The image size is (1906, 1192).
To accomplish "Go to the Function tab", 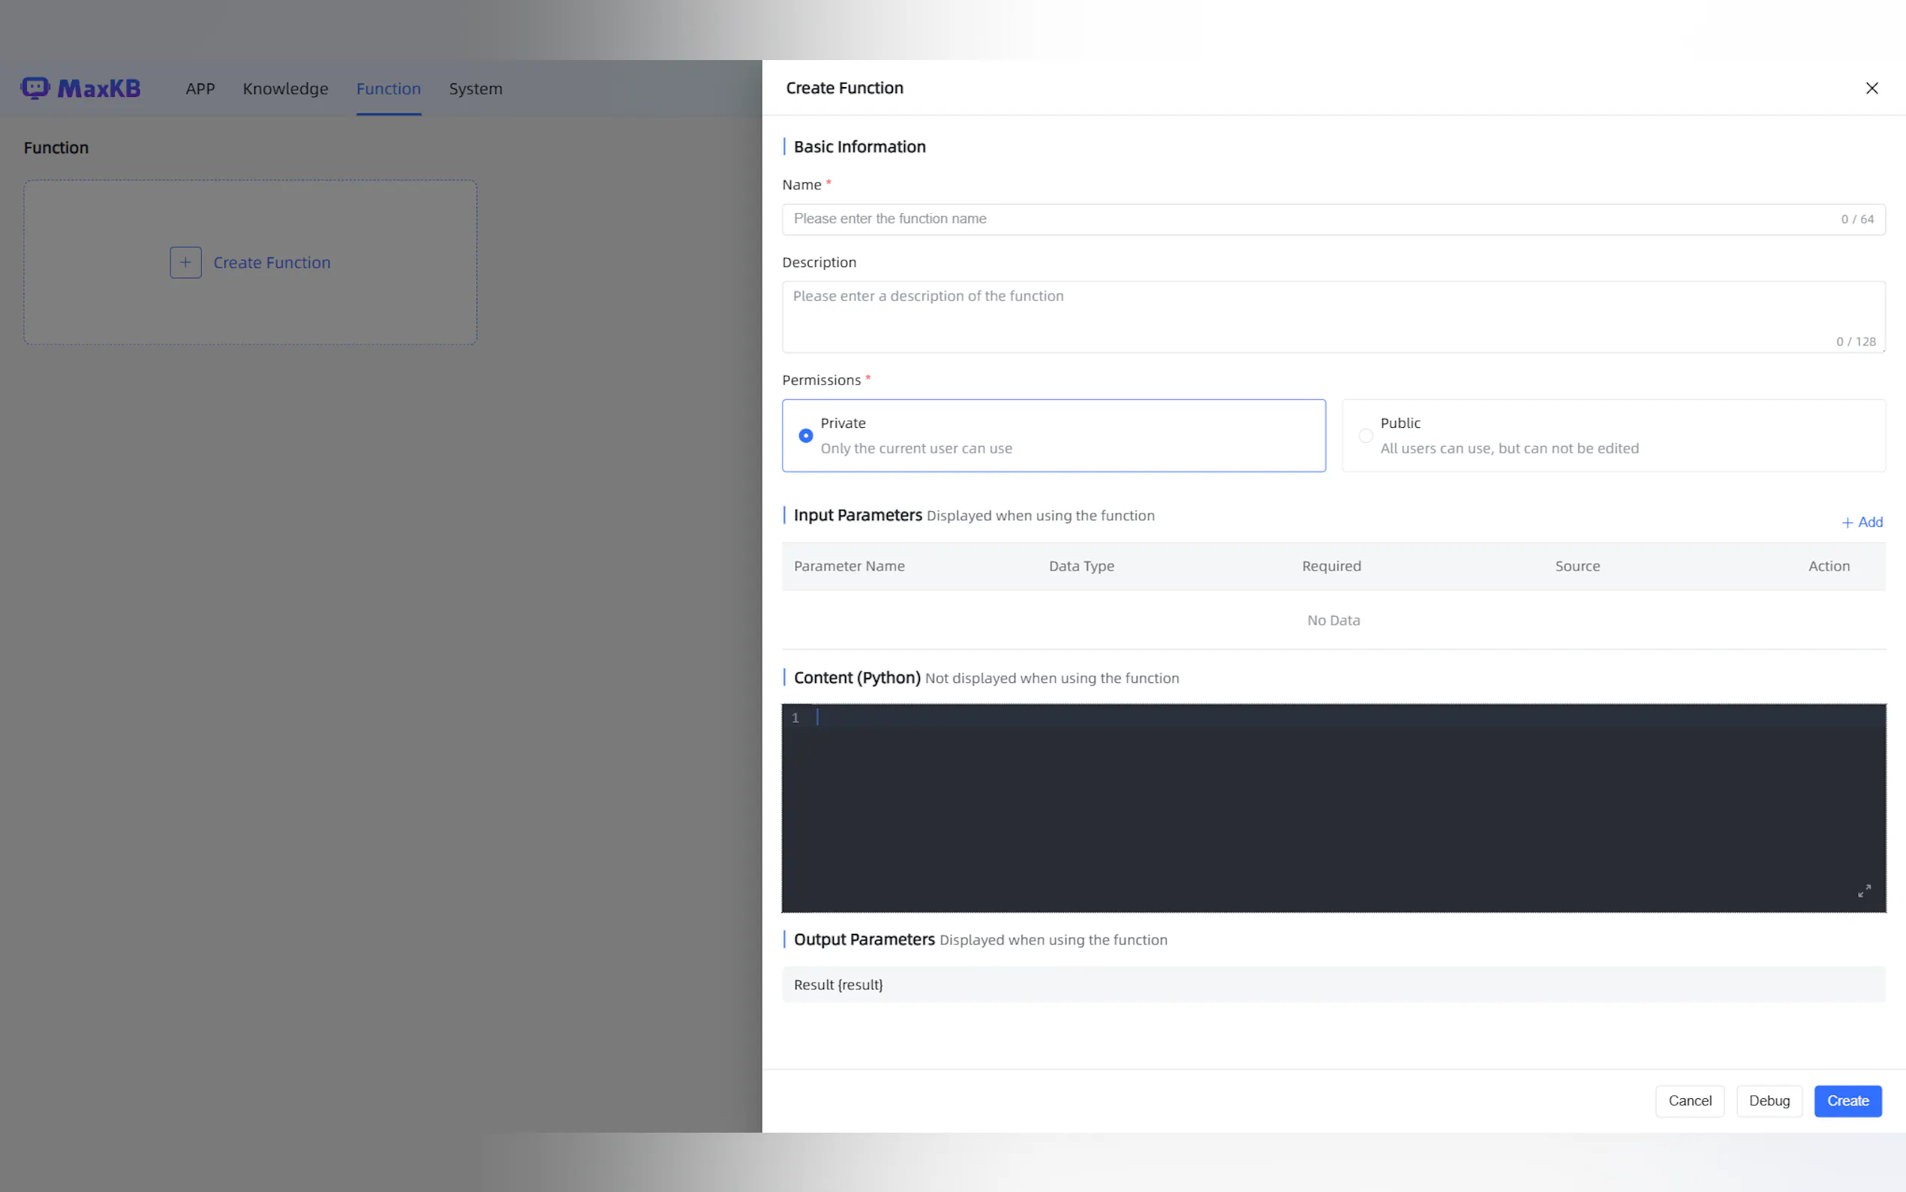I will [389, 89].
